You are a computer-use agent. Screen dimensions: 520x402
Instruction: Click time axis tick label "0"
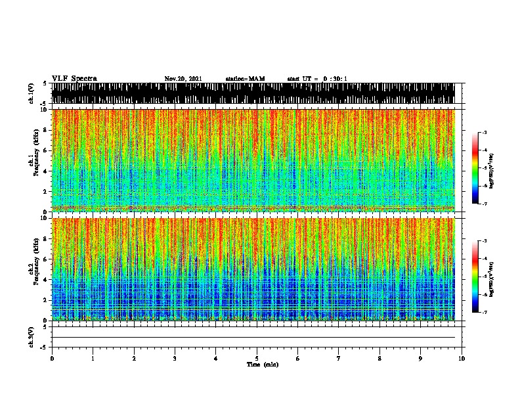coord(52,359)
